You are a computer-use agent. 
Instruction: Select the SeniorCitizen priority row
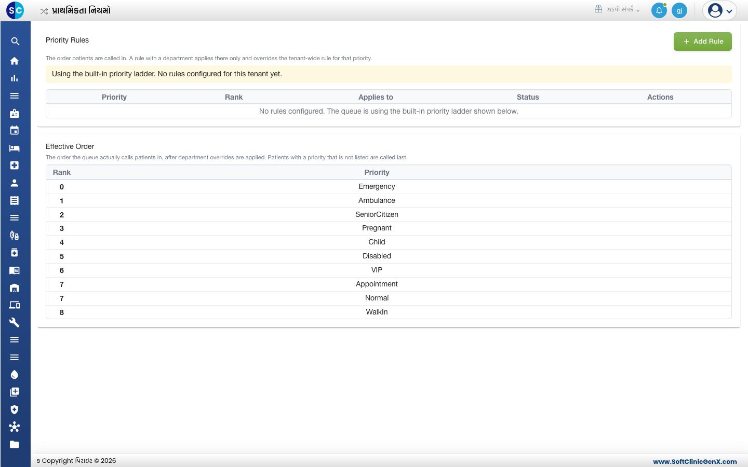[389, 215]
